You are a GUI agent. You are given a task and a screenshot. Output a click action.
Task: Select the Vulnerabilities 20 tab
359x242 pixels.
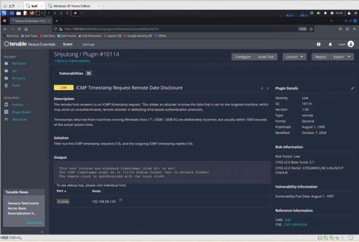pyautogui.click(x=75, y=73)
